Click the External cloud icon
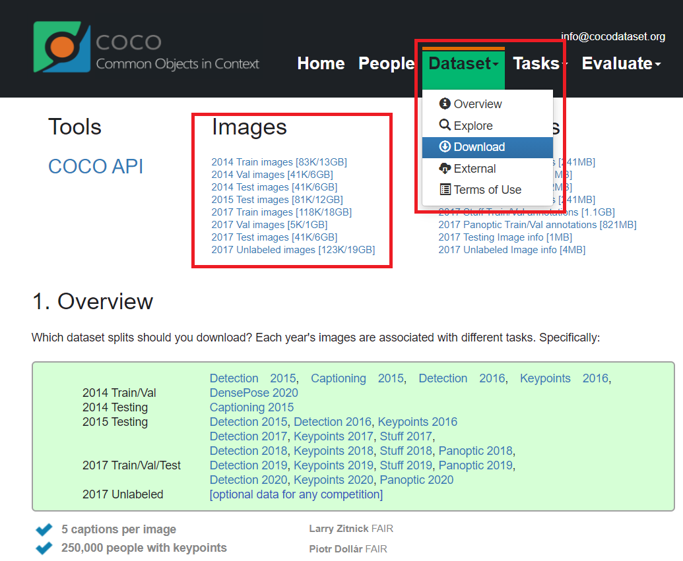Screen dimensions: 683x561 (x=445, y=168)
